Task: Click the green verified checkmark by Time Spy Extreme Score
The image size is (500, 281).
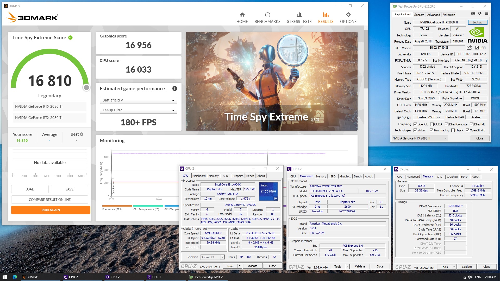Action: (70, 37)
